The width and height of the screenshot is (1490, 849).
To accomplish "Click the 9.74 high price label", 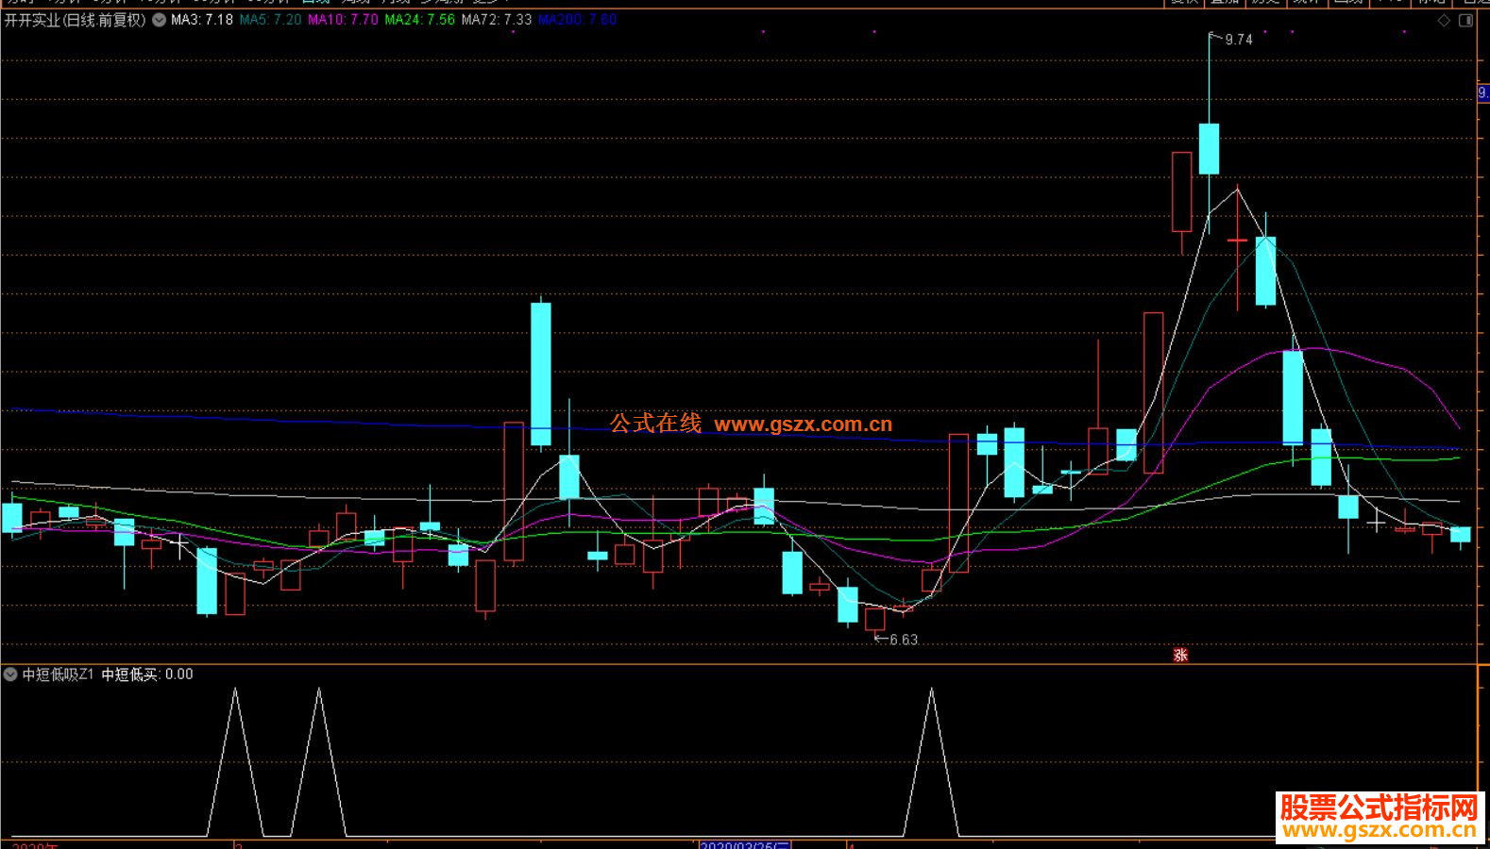I will click(1239, 40).
